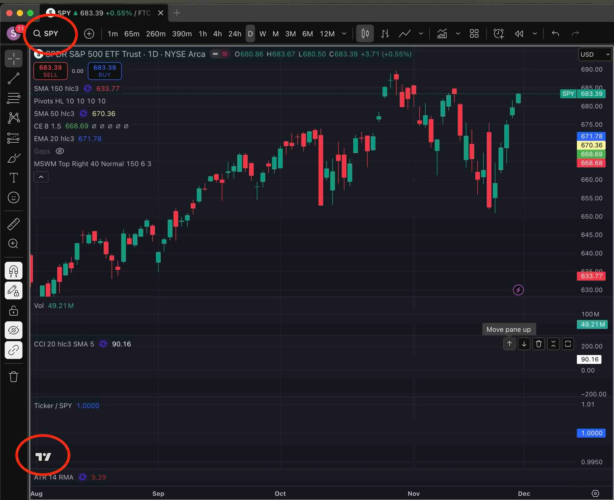The height and width of the screenshot is (500, 614).
Task: Toggle visibility of the Gaps indicator
Action: (x=60, y=151)
